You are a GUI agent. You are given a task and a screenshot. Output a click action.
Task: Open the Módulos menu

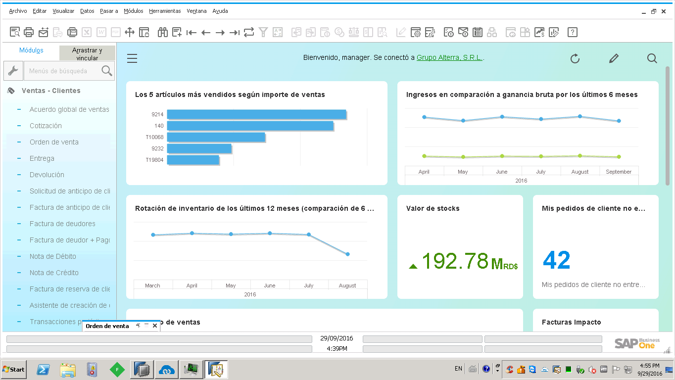134,11
